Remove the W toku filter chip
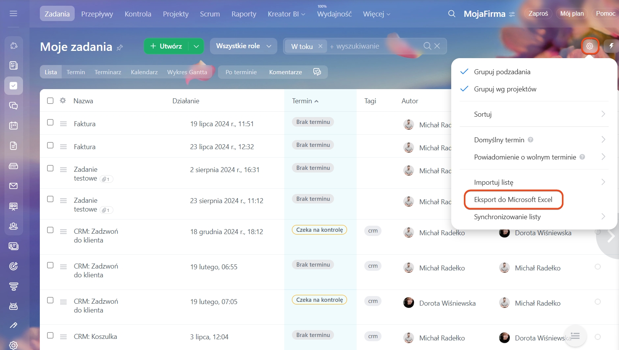Screen dimensions: 619x350 (320, 46)
